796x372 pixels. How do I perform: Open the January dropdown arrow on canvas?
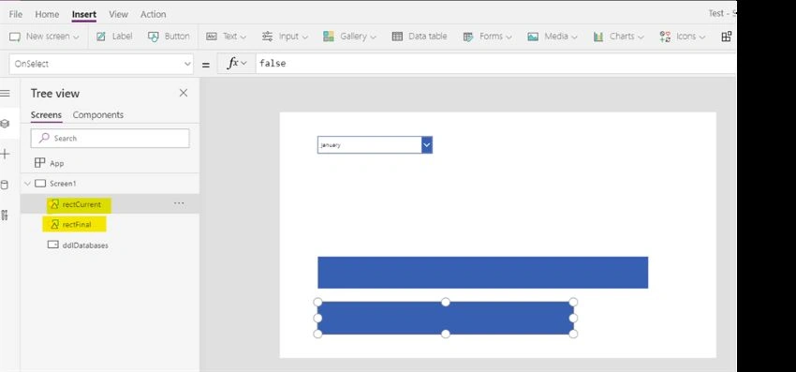pos(427,145)
